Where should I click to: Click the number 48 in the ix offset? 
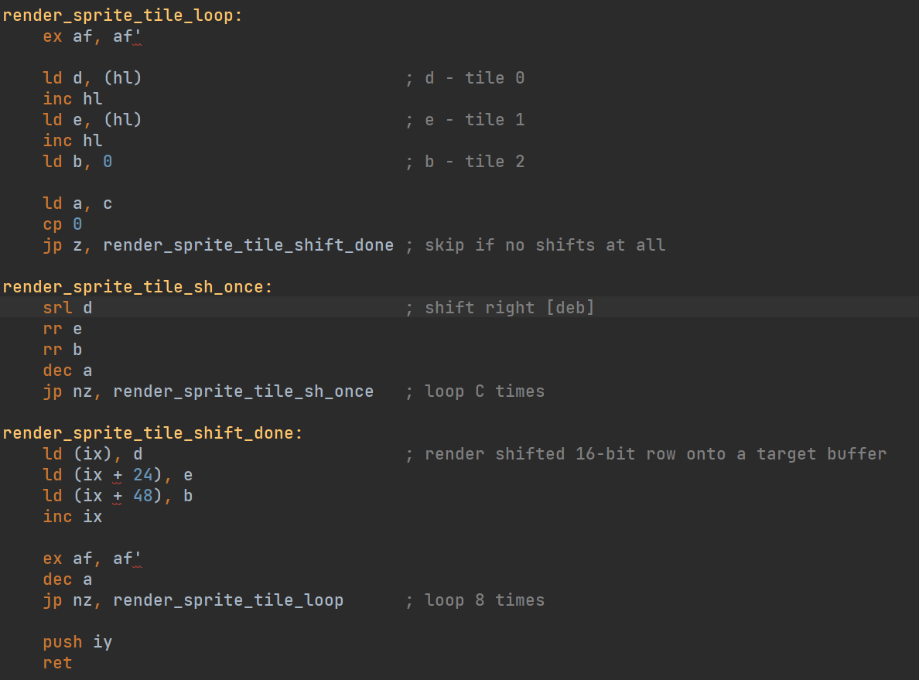143,496
